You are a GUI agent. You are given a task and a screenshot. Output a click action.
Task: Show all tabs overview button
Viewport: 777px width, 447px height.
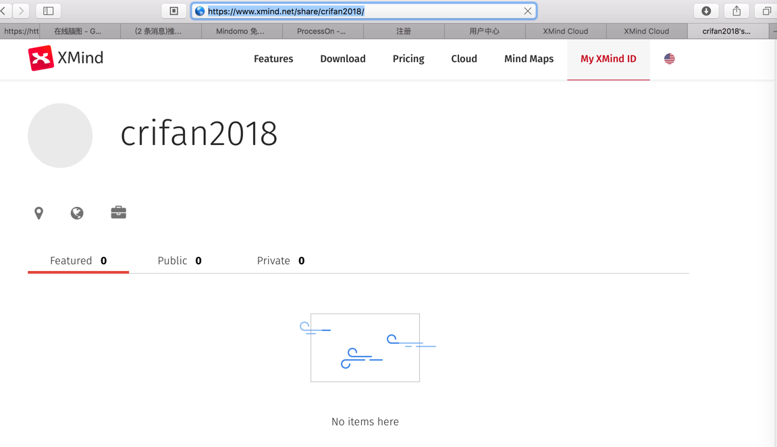pos(766,11)
